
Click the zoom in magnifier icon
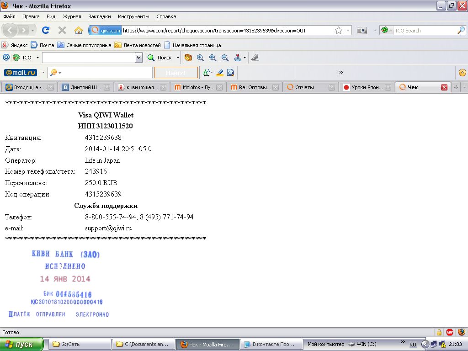[x=200, y=58]
